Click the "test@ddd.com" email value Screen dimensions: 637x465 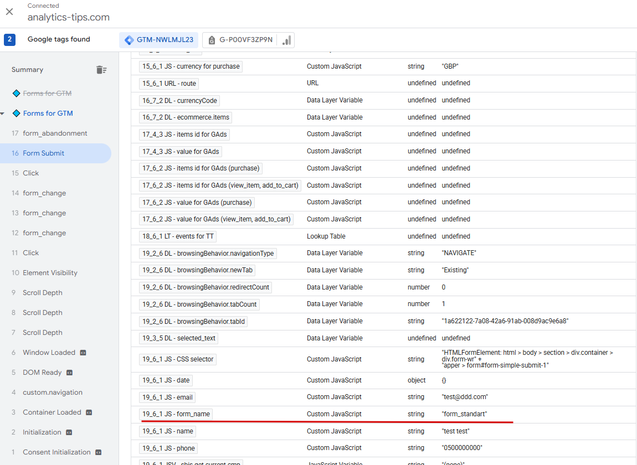click(465, 397)
